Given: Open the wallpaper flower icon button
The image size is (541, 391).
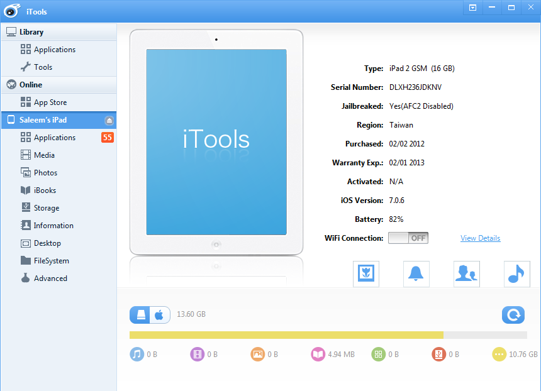Looking at the screenshot, I should (366, 274).
